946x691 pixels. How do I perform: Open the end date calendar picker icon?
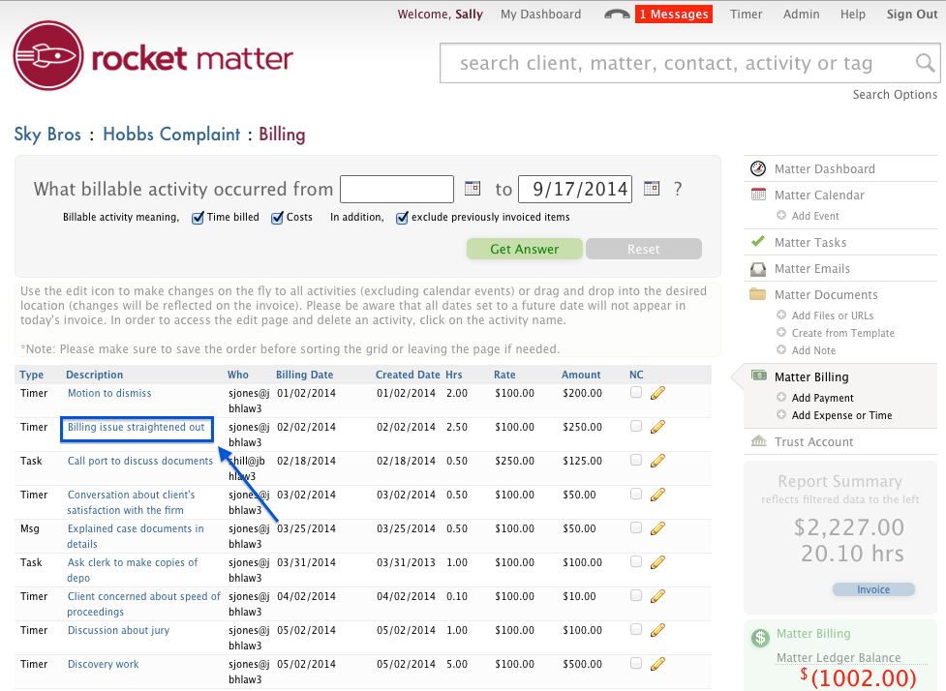pos(652,189)
